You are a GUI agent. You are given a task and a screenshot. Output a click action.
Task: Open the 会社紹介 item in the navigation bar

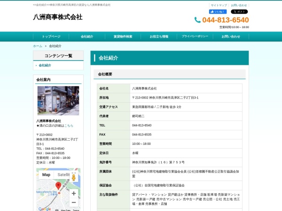(x=87, y=37)
